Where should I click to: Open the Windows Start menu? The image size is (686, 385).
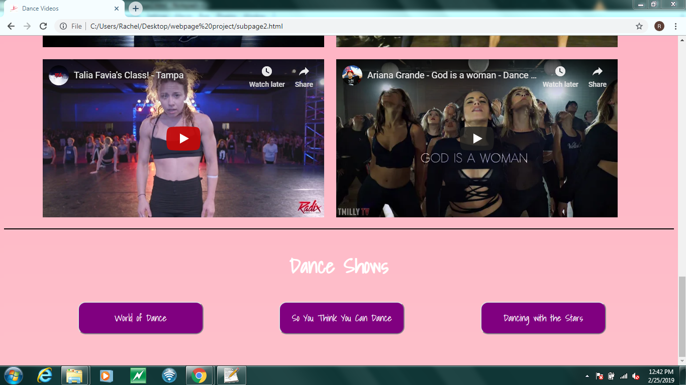(13, 375)
